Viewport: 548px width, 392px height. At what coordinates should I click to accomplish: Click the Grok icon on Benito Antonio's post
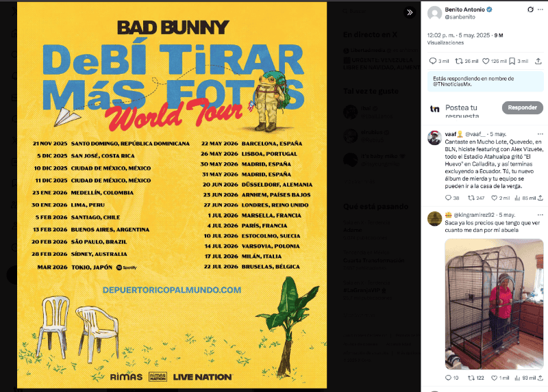coord(530,10)
